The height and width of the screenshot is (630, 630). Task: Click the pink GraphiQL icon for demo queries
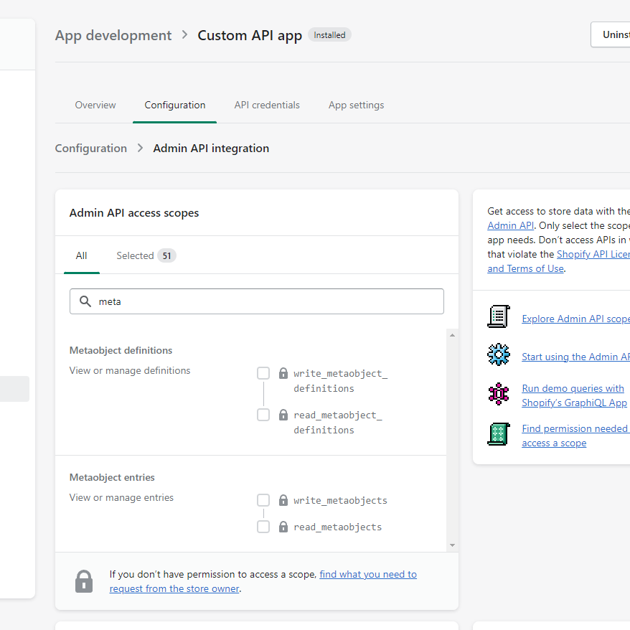[x=499, y=394]
